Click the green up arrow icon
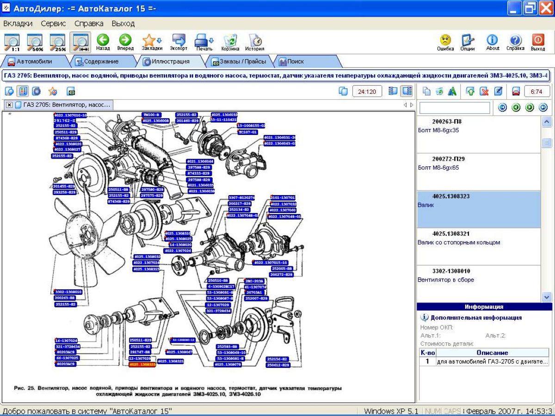The image size is (555, 416). pyautogui.click(x=470, y=91)
